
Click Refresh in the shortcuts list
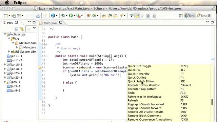coord(133,100)
